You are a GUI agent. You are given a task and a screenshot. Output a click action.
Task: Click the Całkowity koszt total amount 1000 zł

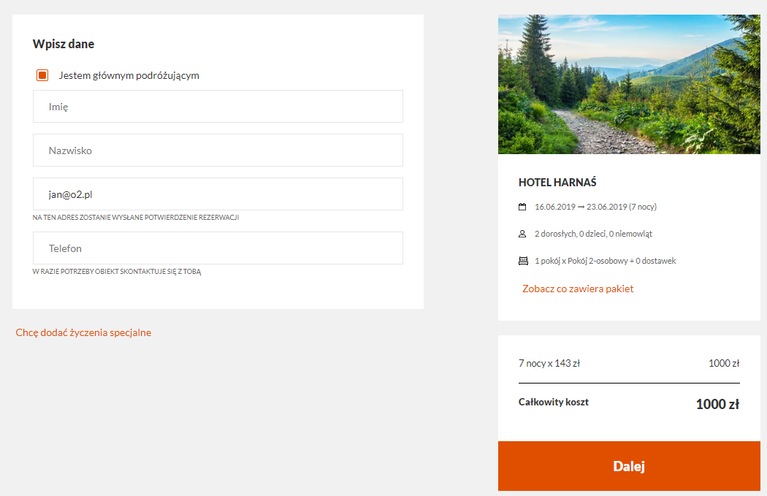point(717,404)
